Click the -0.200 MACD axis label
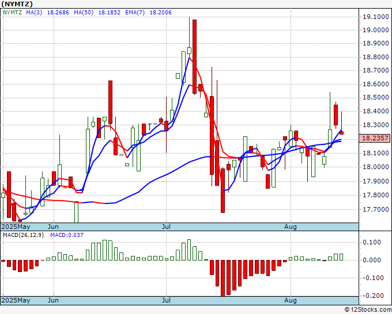 coord(374,296)
